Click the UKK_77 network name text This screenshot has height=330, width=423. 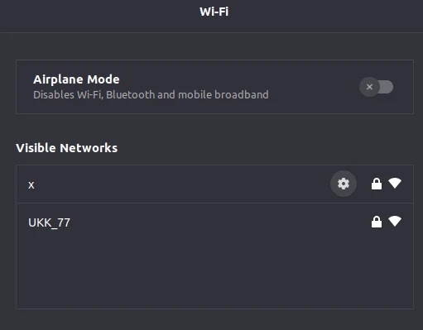(50, 222)
